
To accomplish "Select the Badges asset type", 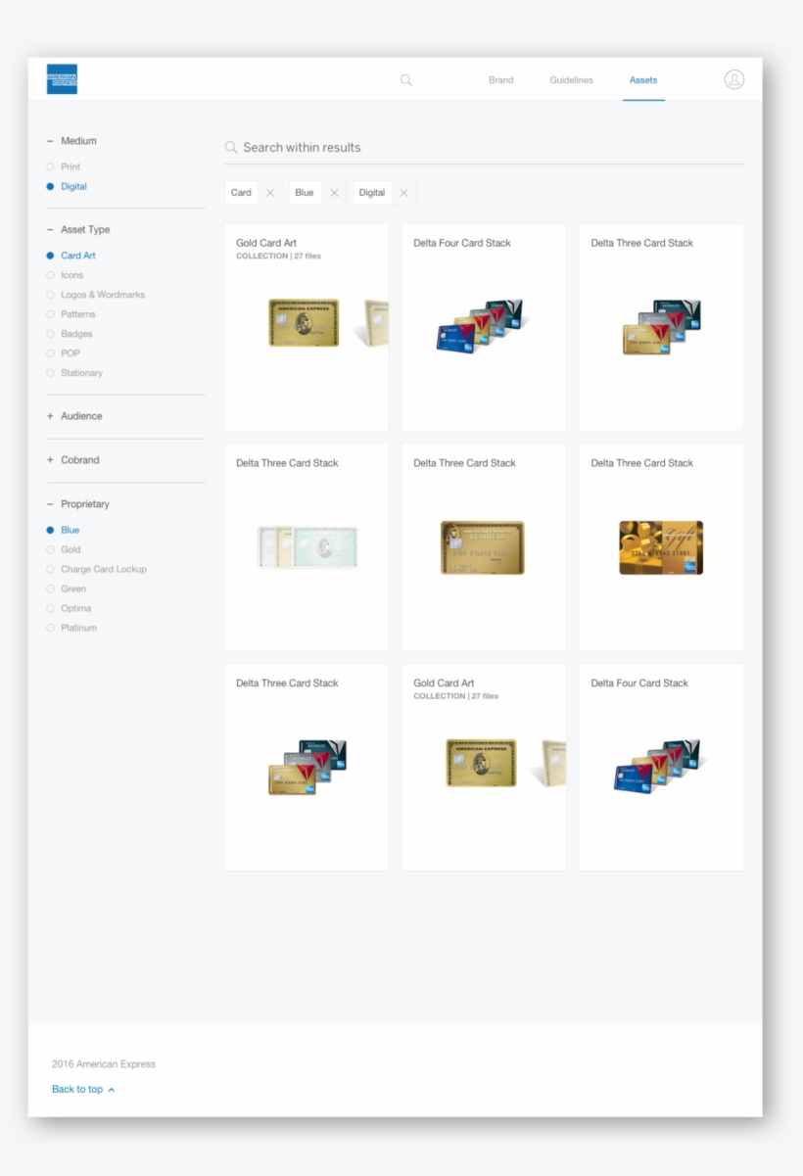I will point(70,334).
